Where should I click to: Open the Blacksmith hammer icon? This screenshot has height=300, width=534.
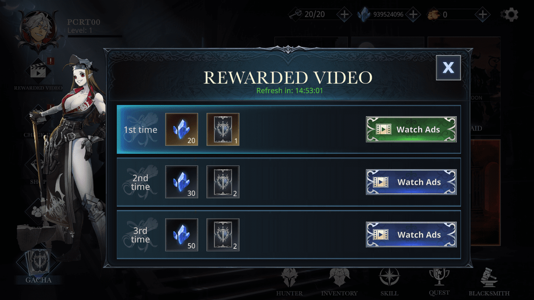point(489,282)
